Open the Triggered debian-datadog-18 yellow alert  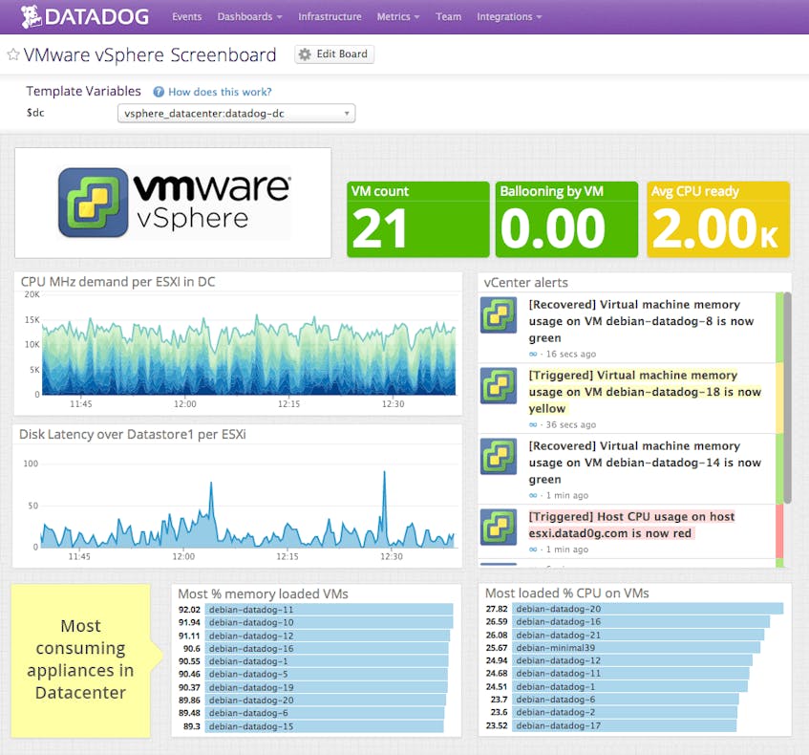pos(645,392)
